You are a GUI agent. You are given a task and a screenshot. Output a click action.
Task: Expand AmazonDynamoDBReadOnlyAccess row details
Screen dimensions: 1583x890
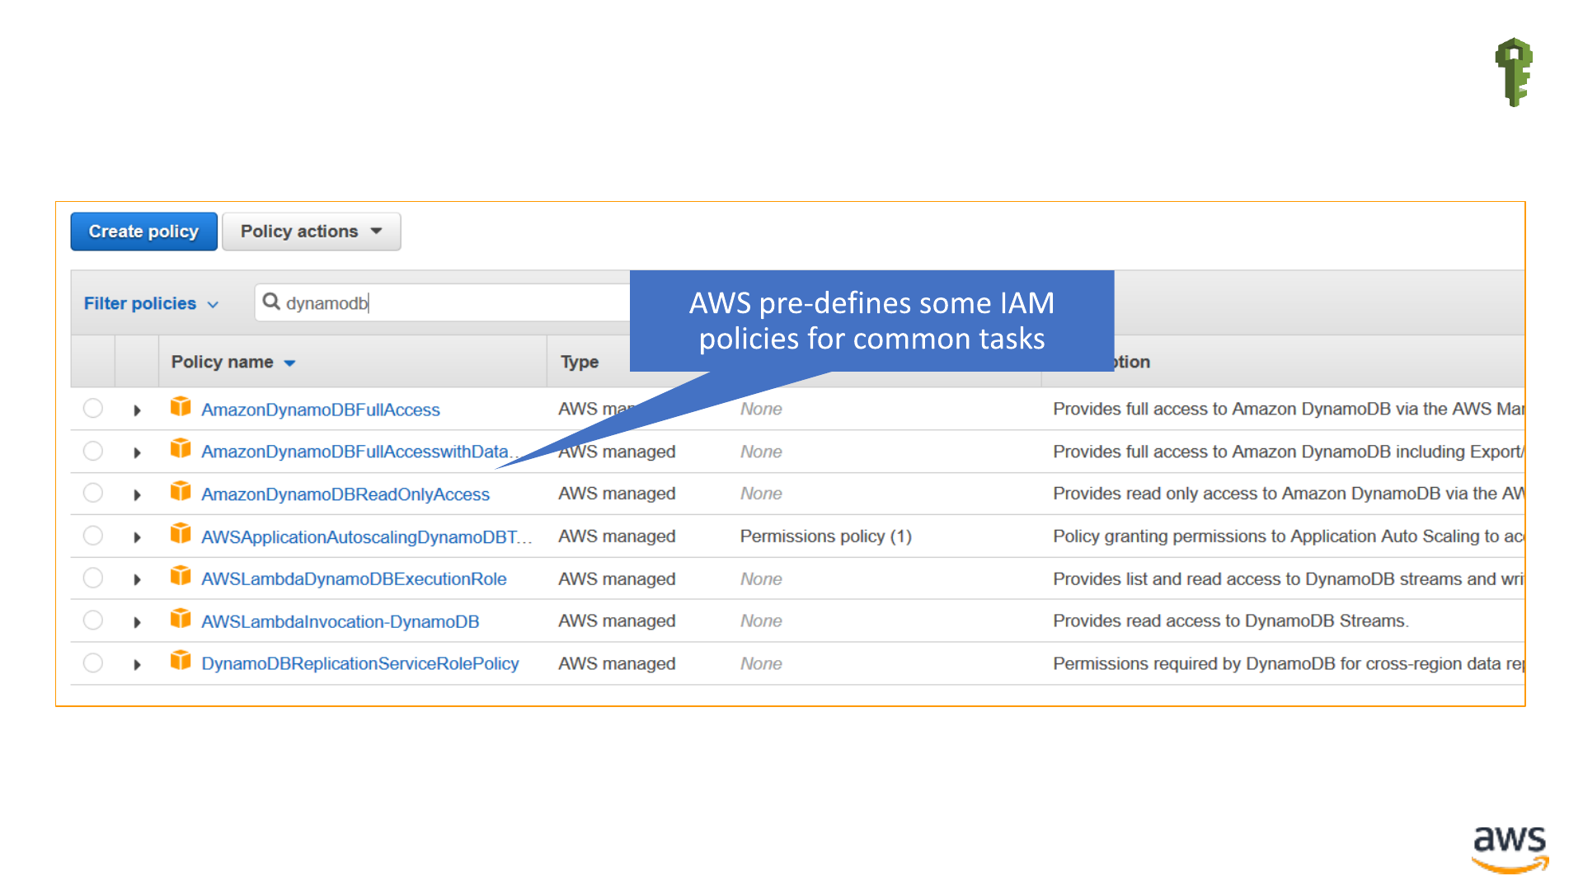click(137, 494)
